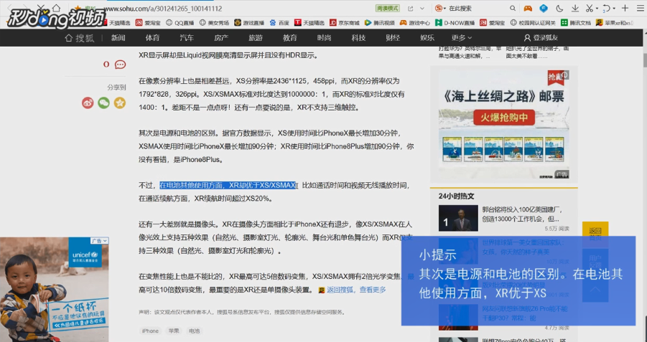The image size is (647, 342).
Task: Open the orange game controller toolbar icon
Action: [528, 8]
